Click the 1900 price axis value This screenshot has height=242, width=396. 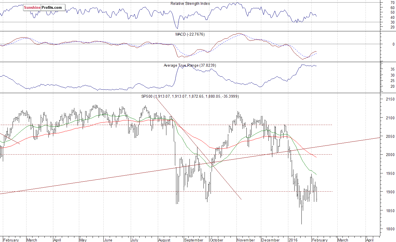pos(390,192)
